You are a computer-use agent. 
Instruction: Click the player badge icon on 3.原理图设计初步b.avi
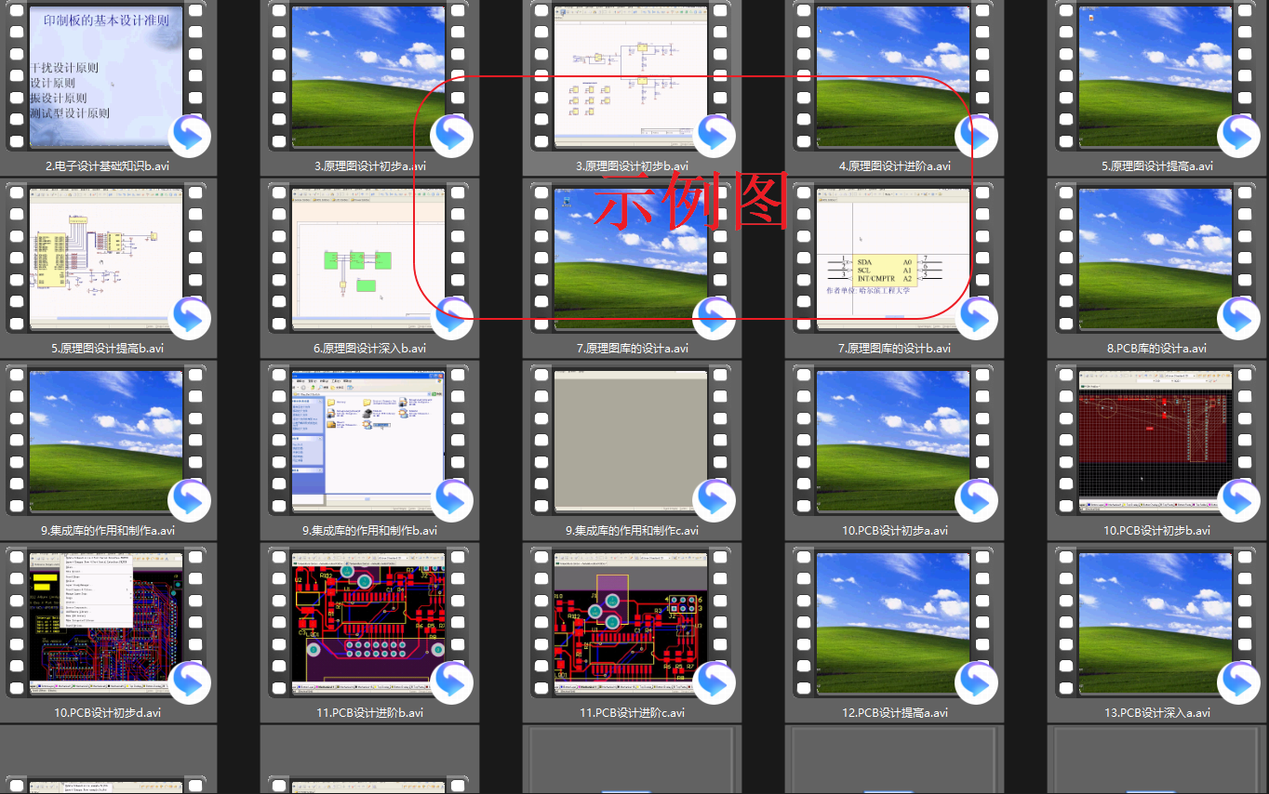click(714, 137)
